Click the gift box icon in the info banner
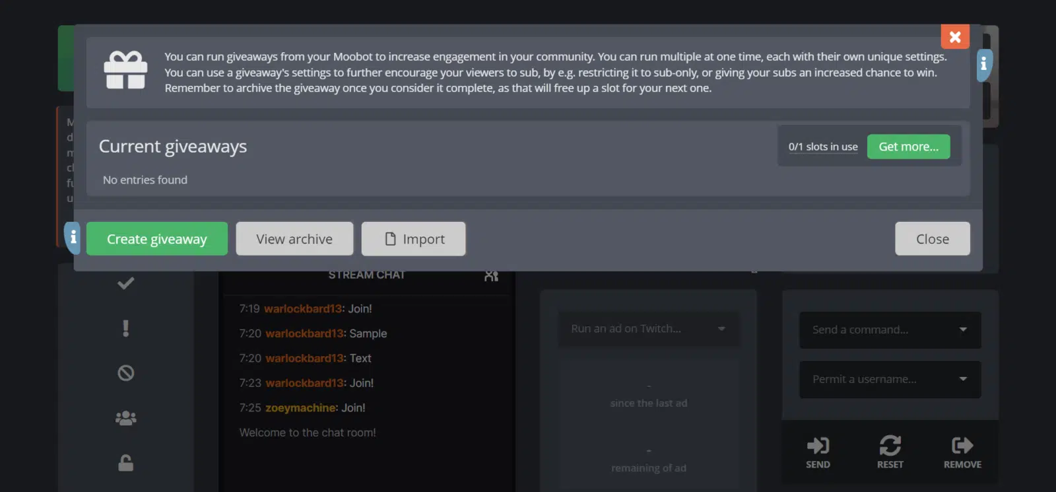Image resolution: width=1056 pixels, height=492 pixels. tap(125, 70)
